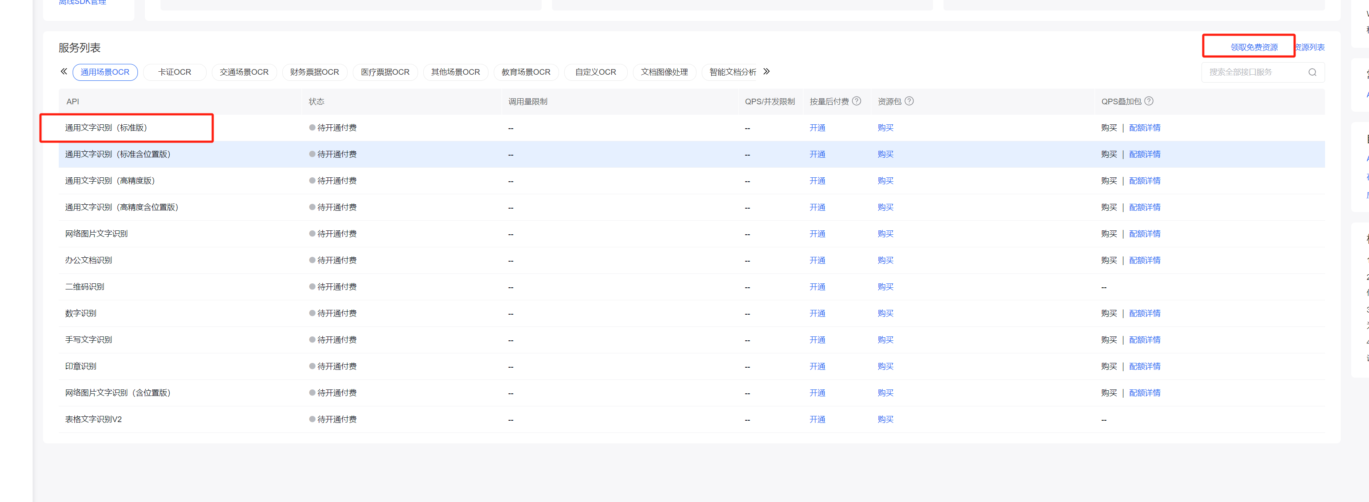Screen dimensions: 1369x502
Task: Click the left double-chevron tab scroll arrow
Action: click(64, 71)
